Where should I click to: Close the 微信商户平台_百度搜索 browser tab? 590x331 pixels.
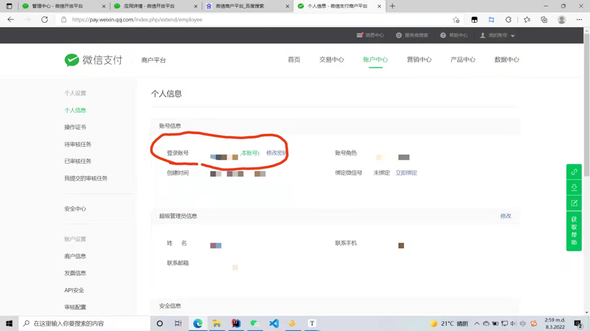(287, 6)
